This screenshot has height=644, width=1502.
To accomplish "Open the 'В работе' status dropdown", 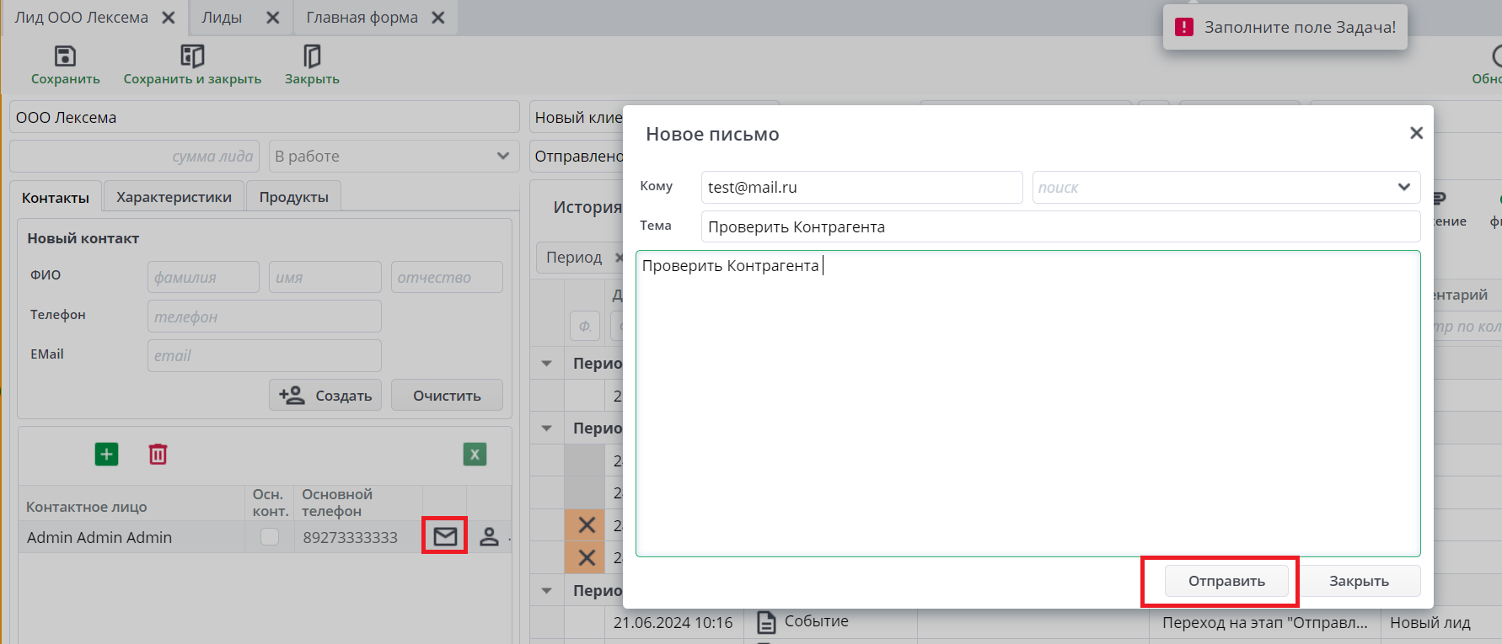I will pyautogui.click(x=502, y=156).
